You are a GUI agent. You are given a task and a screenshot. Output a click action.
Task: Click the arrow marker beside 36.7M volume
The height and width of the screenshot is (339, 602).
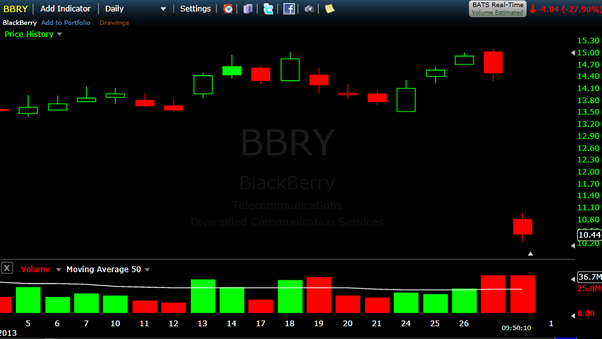(x=573, y=278)
